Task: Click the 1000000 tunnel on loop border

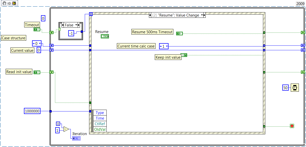Action: coord(51,111)
